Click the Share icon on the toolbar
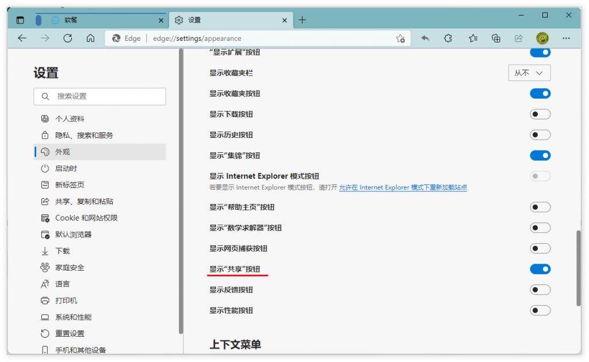589x362 pixels. pyautogui.click(x=519, y=38)
